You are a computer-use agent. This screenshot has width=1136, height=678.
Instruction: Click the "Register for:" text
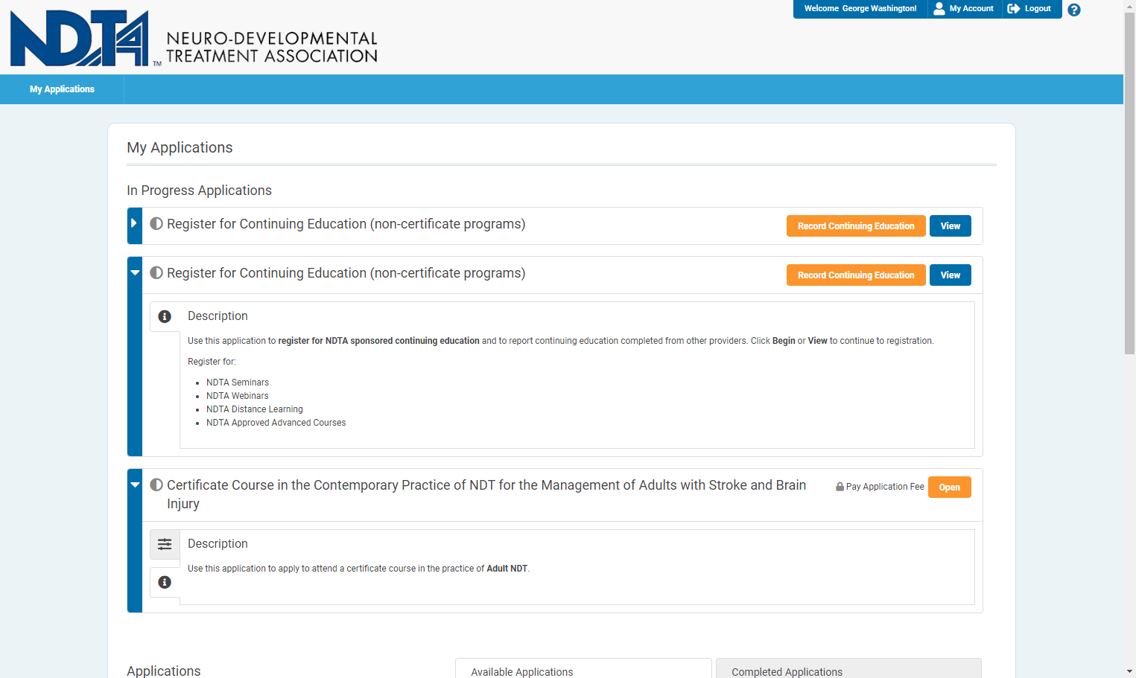(212, 362)
